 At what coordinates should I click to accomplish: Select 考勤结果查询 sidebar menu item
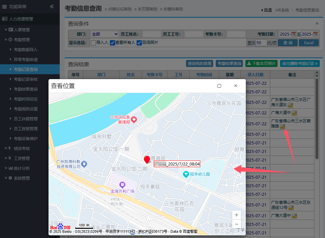coord(25,89)
